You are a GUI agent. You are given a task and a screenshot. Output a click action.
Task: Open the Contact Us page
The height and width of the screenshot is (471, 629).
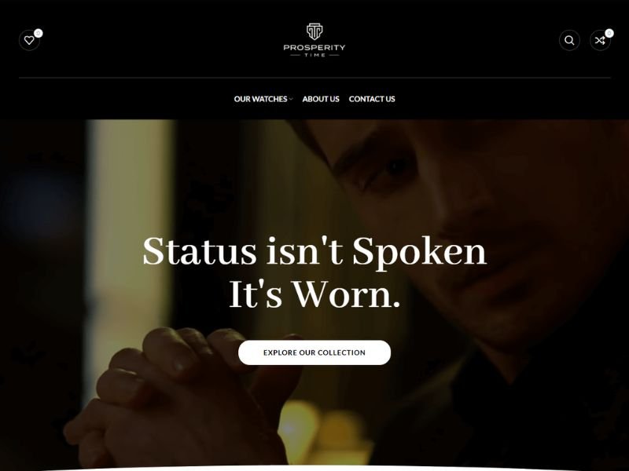372,99
